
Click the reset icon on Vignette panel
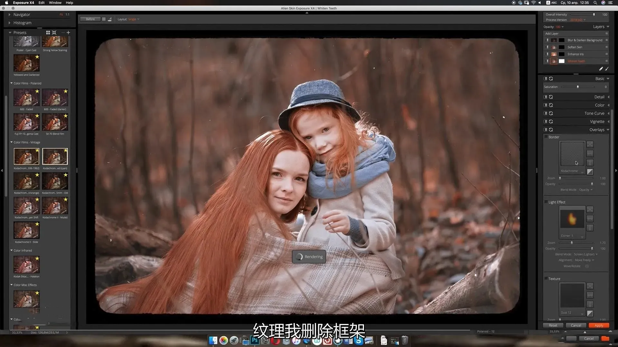click(x=551, y=121)
